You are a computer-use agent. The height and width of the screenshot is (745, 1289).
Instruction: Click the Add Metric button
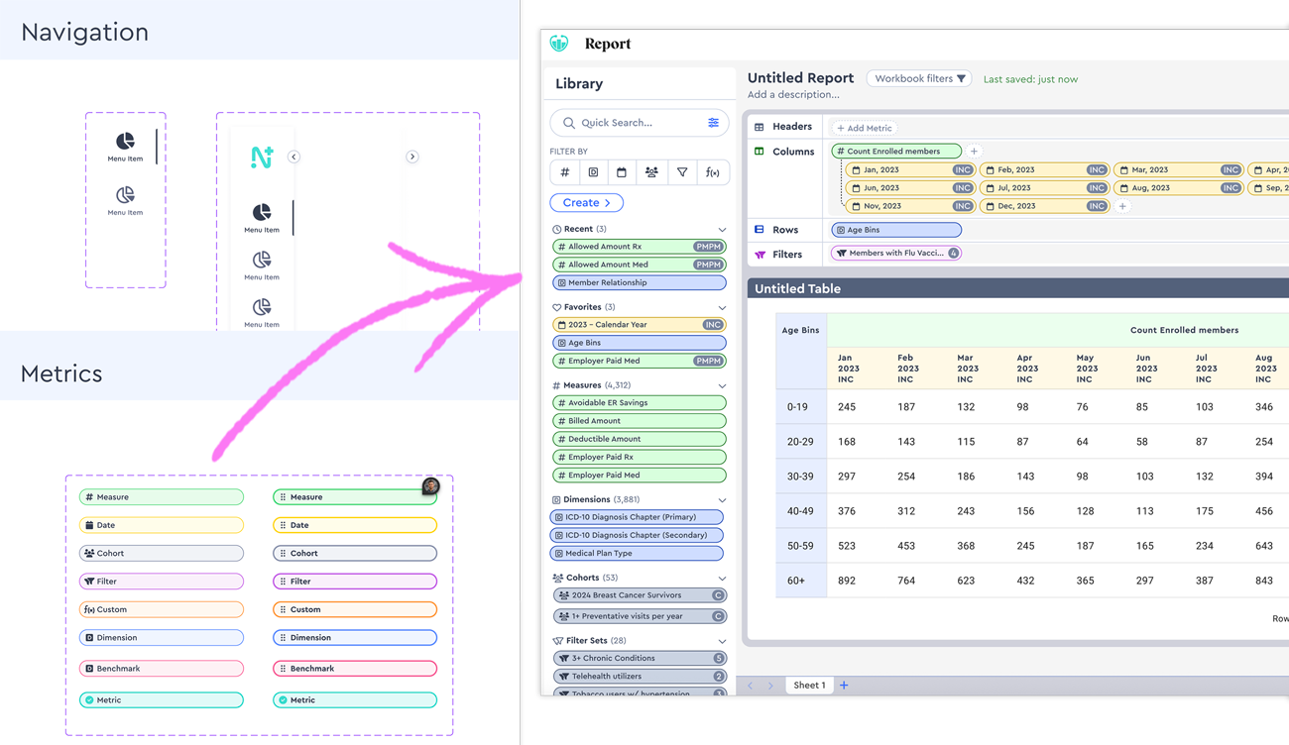coord(865,128)
